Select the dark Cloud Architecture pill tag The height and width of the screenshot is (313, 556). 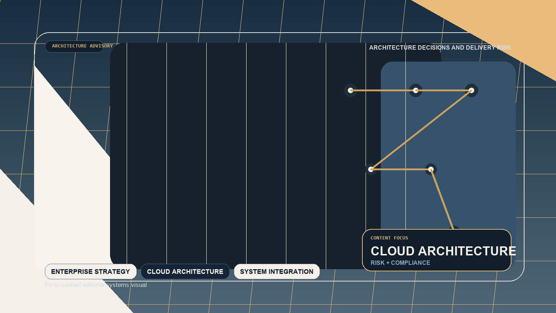(x=185, y=272)
